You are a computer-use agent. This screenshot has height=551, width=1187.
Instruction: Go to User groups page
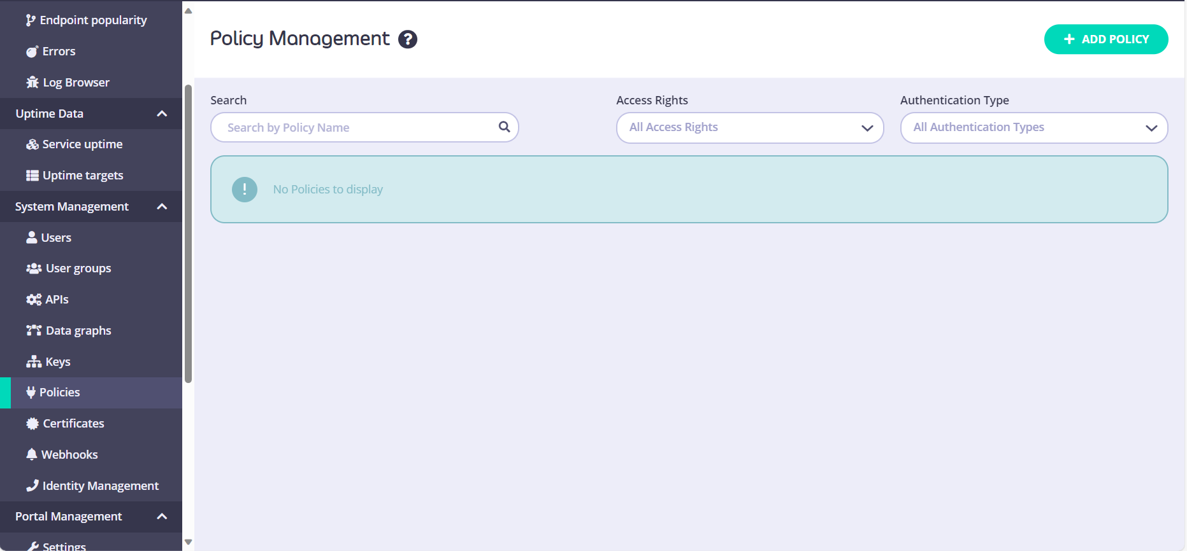(78, 269)
